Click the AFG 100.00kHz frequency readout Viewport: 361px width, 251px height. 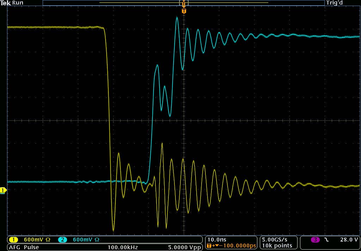tap(122, 247)
